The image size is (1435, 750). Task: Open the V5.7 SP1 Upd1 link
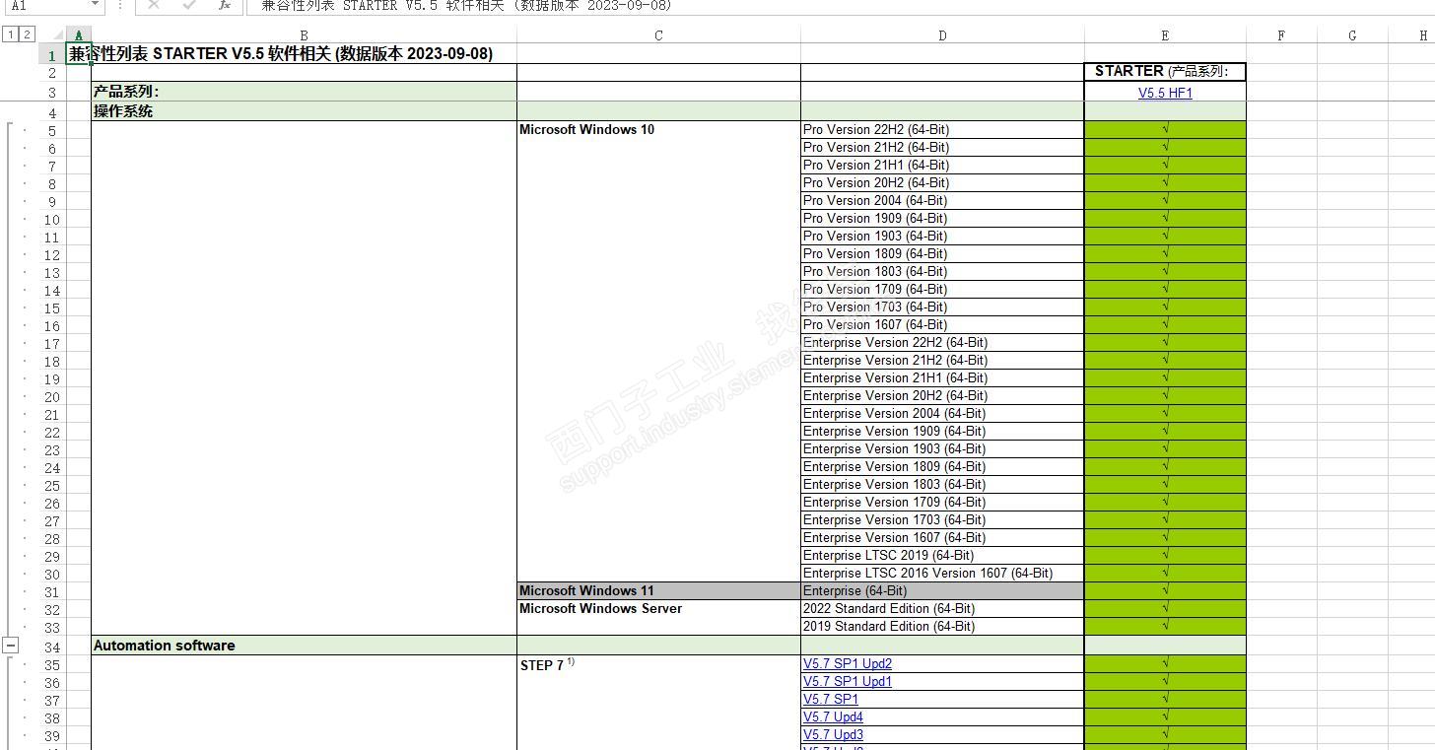(848, 682)
